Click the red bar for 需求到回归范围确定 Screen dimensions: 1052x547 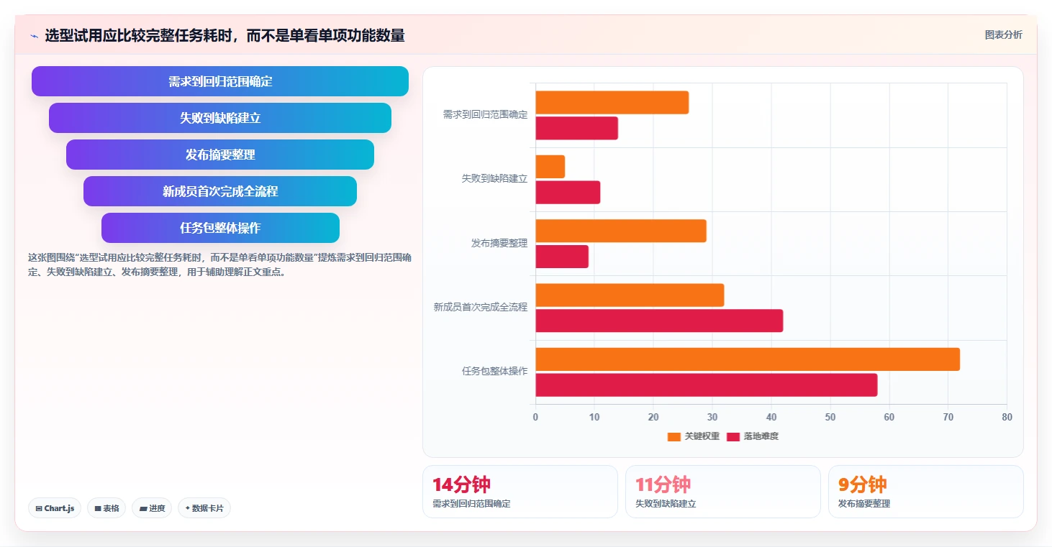tap(576, 128)
